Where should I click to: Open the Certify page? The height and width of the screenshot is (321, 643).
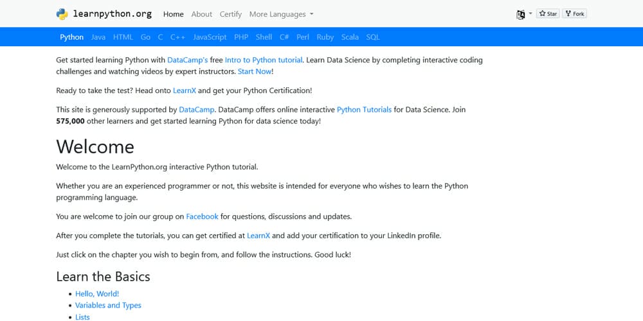pyautogui.click(x=230, y=14)
